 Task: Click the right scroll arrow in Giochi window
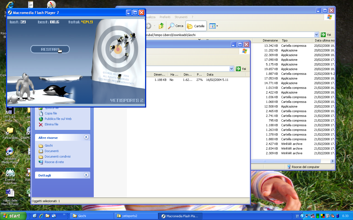[x=332, y=161]
